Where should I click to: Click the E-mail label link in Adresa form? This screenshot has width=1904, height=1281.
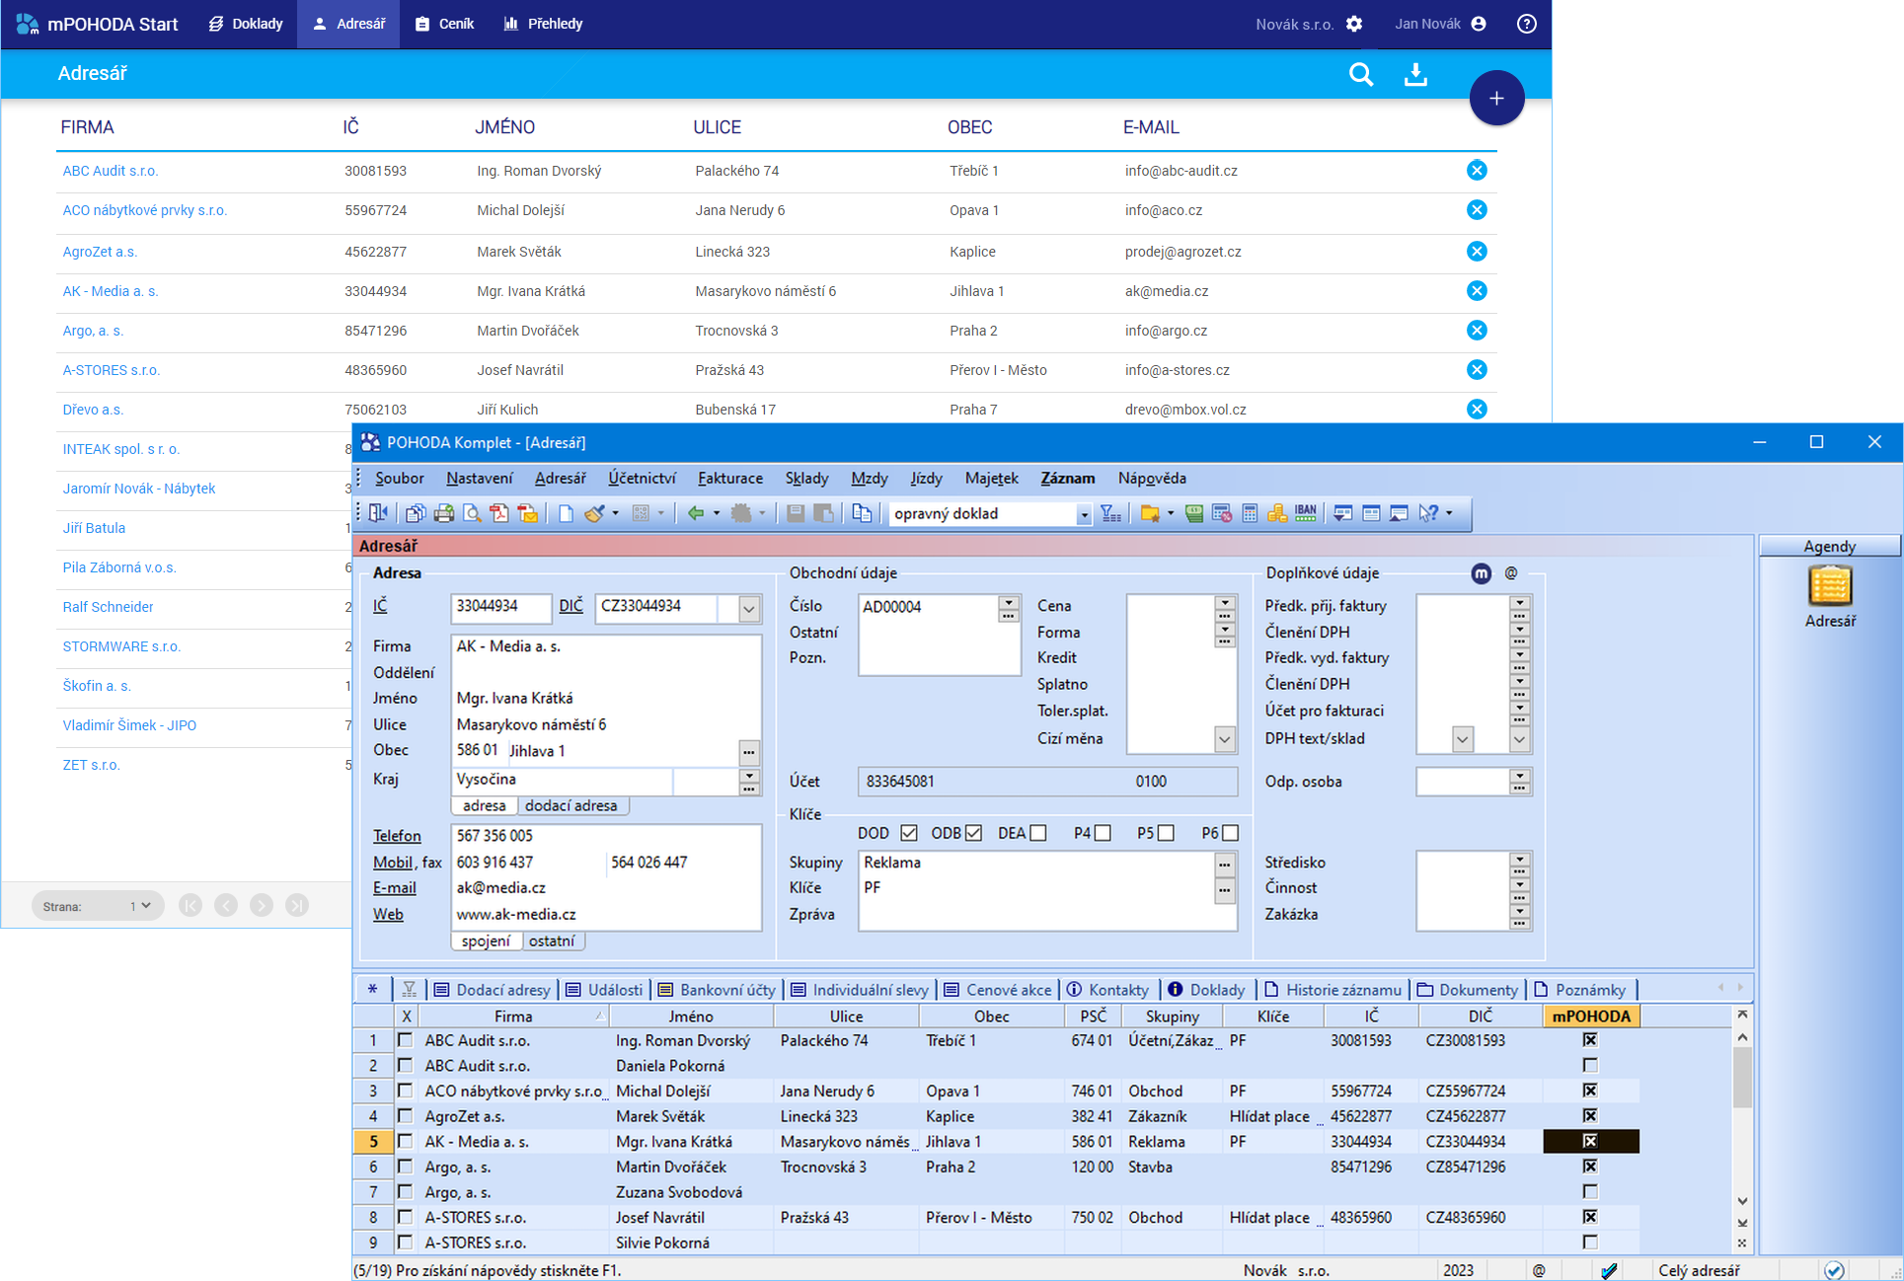(x=395, y=888)
